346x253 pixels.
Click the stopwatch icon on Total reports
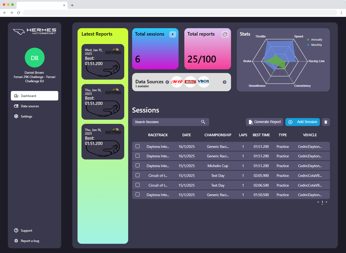click(x=225, y=35)
